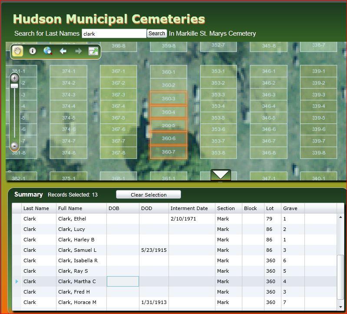Zoom out with the minus button
The height and width of the screenshot is (314, 347).
point(14,146)
